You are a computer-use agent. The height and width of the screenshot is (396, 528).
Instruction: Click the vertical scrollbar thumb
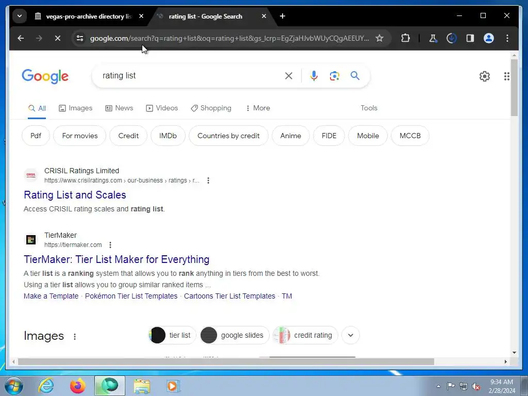[514, 88]
